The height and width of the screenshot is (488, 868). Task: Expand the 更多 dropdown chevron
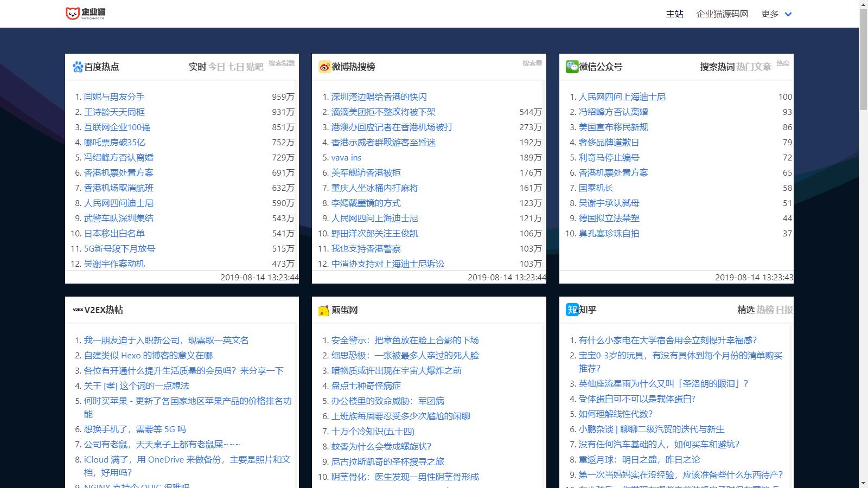(x=788, y=14)
